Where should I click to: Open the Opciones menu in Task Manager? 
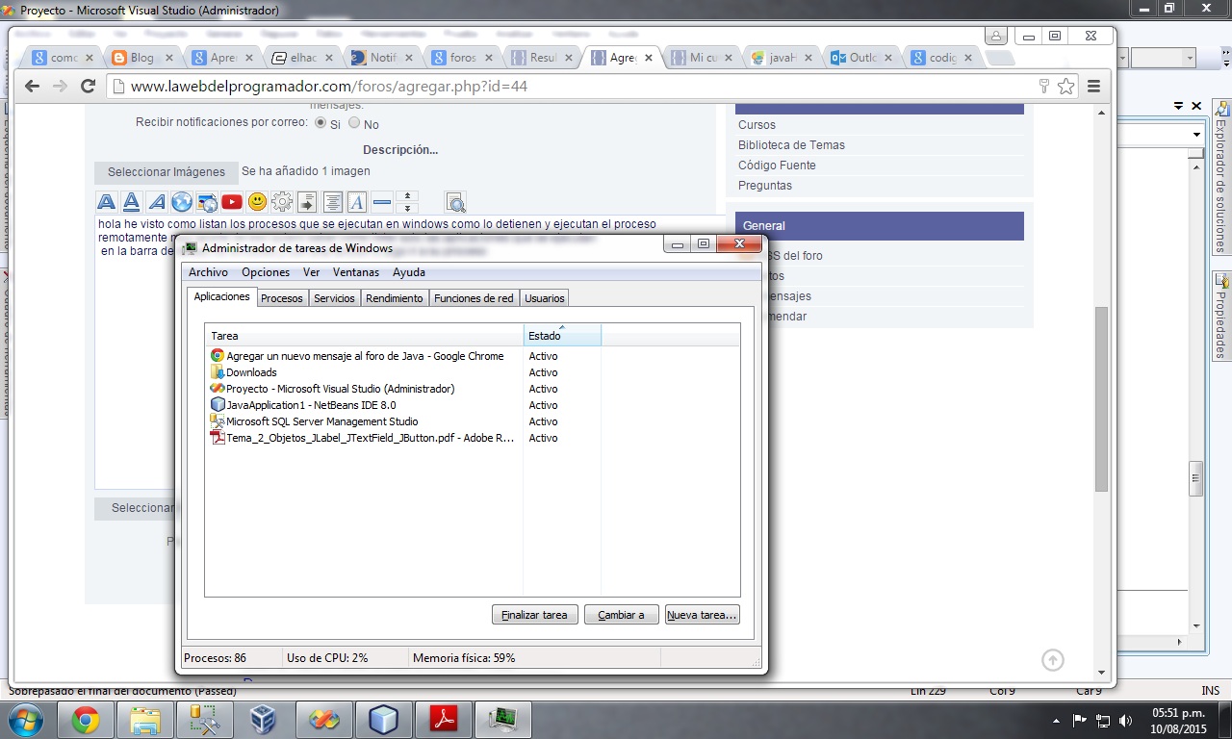(x=266, y=272)
